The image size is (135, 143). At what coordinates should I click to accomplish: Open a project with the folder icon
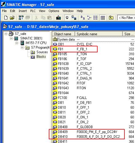[x=12, y=18]
